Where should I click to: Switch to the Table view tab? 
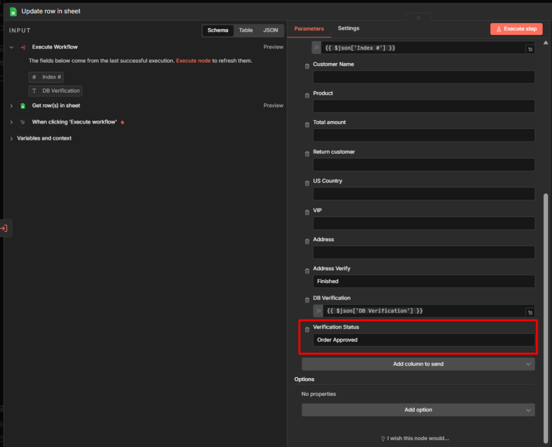246,30
